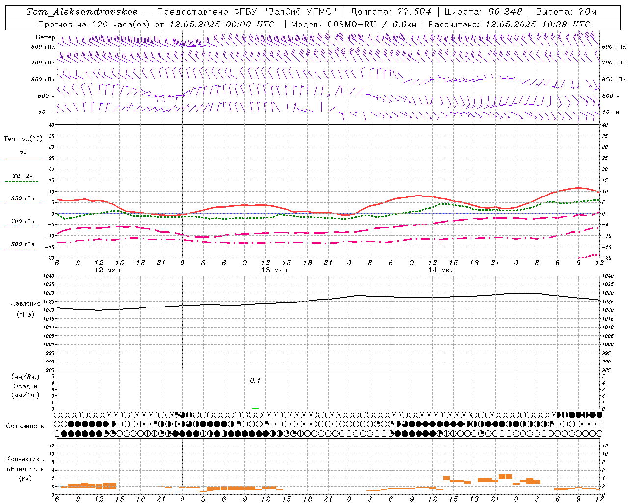The width and height of the screenshot is (628, 503).
Task: Click the black pressure curve line
Action: (x=329, y=299)
